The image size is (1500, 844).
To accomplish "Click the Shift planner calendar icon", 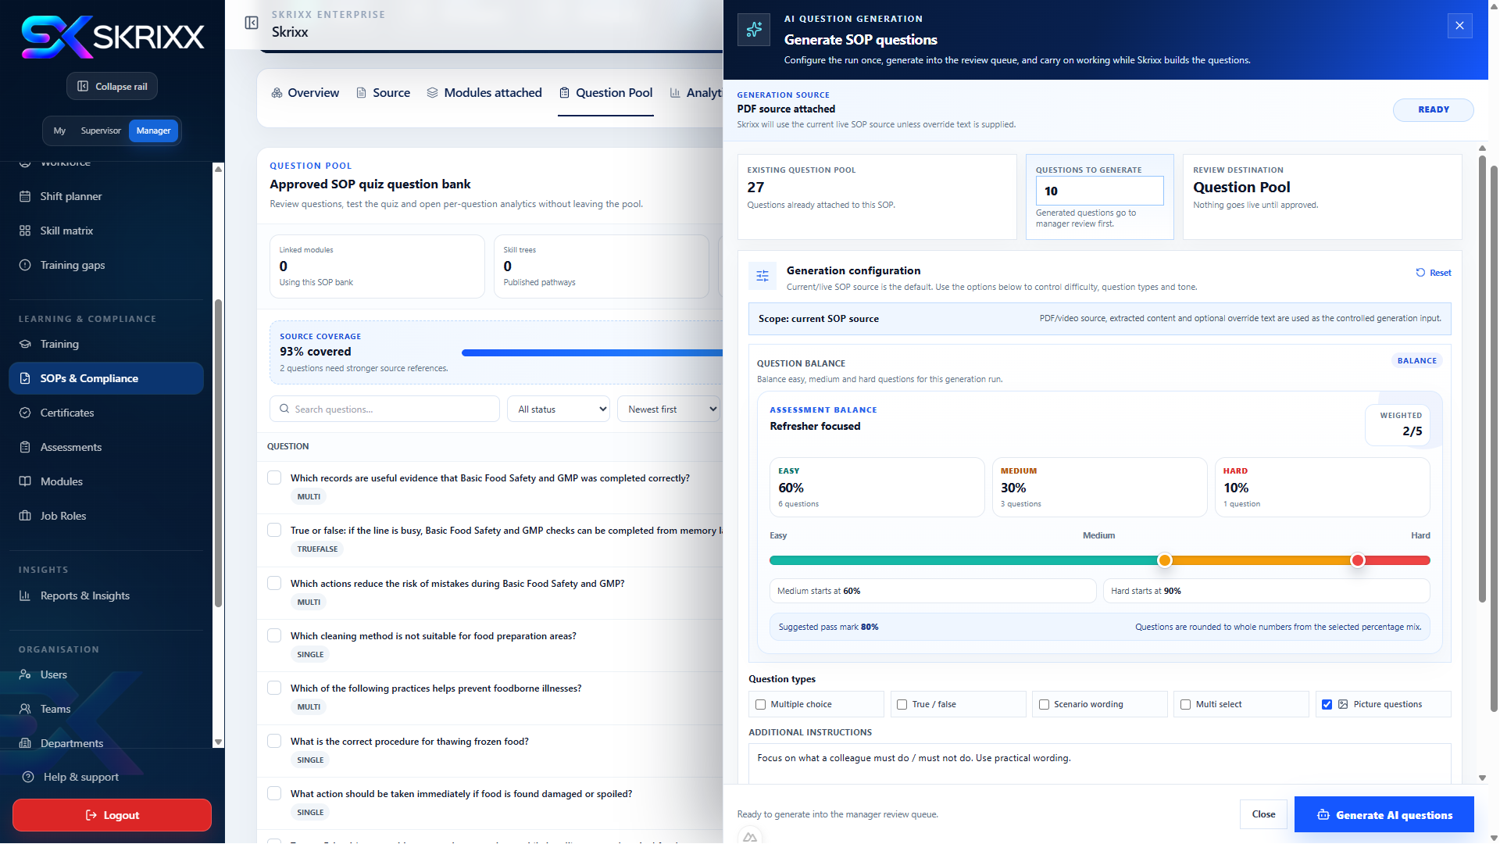I will click(x=25, y=196).
